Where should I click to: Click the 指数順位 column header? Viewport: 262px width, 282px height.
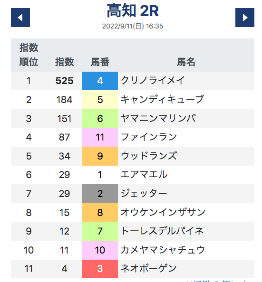(x=29, y=55)
